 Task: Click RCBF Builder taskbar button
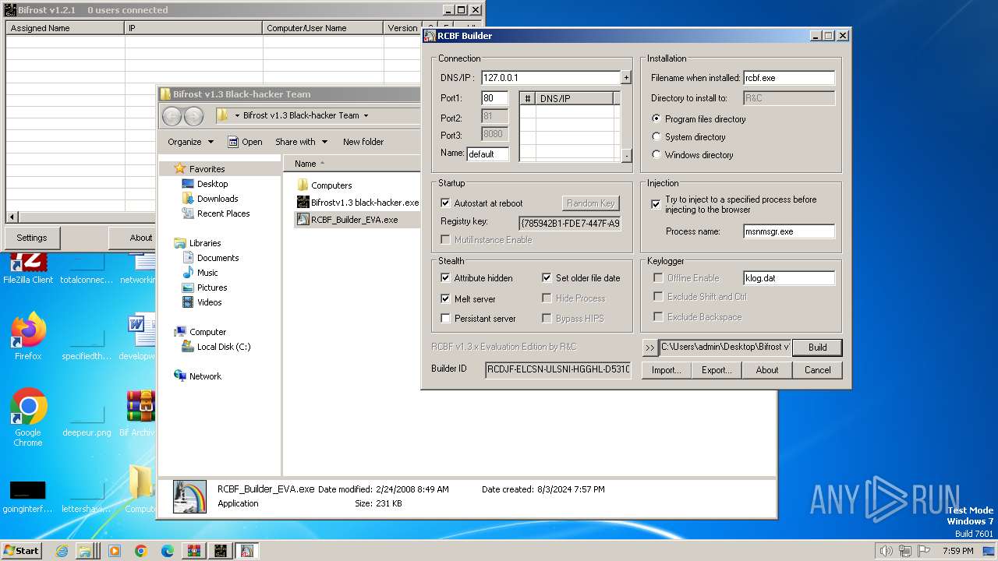tap(247, 551)
